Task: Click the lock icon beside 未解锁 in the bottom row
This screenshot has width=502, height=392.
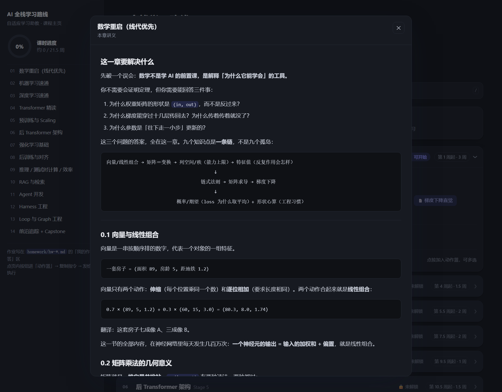Action: tap(401, 387)
